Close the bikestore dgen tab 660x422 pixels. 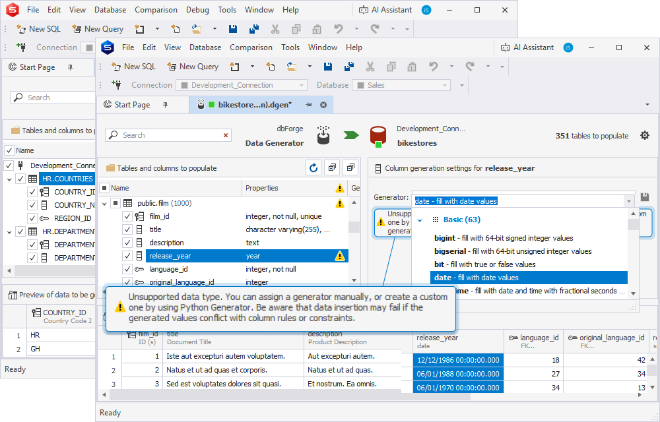(323, 105)
